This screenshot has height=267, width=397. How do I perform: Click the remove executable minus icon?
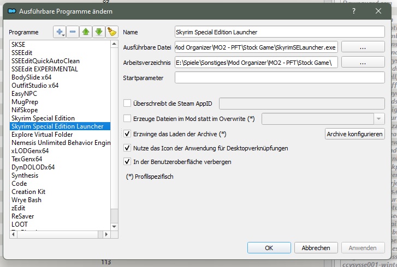click(73, 32)
